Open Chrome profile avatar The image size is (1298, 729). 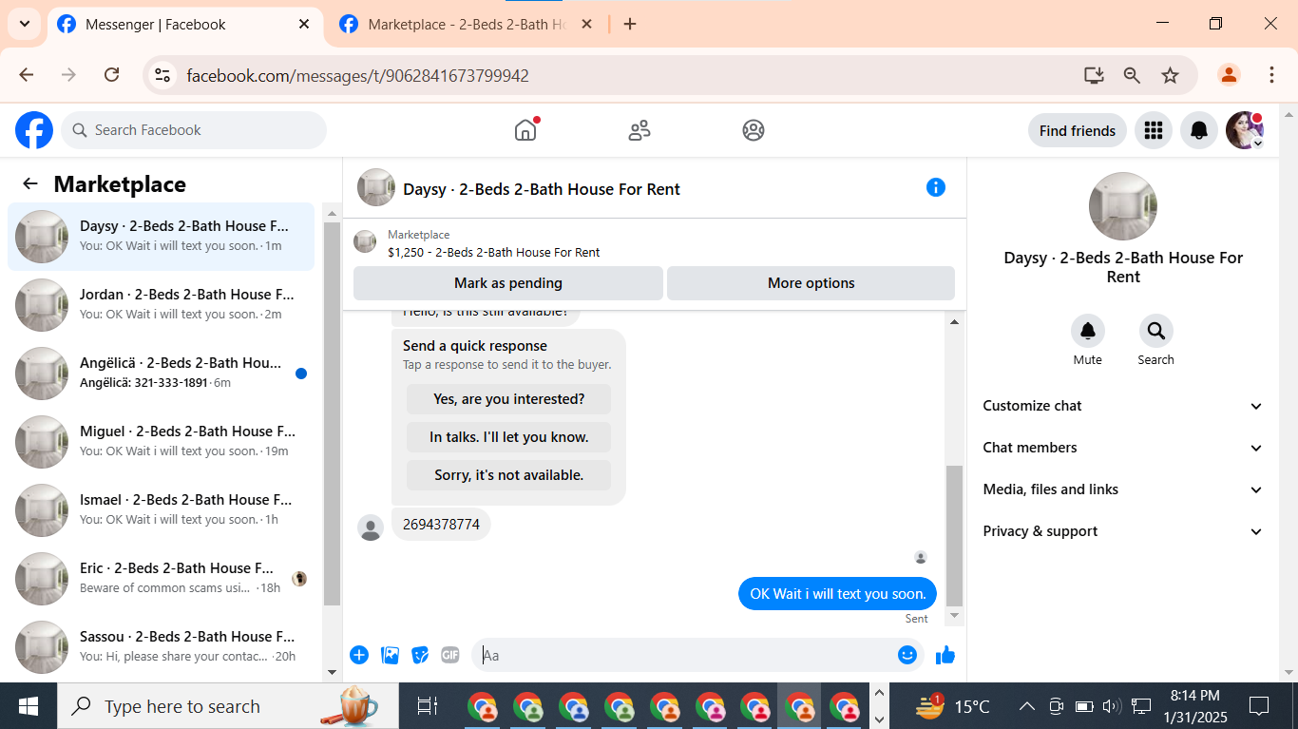point(1229,75)
